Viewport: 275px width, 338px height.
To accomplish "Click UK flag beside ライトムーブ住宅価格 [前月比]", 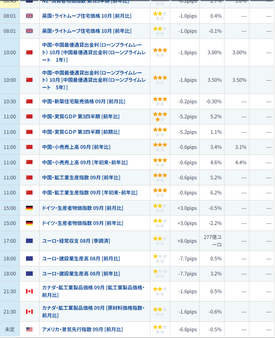I will point(29,16).
